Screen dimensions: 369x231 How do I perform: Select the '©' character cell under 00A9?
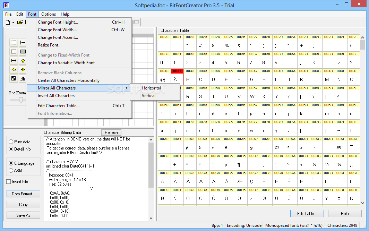[278, 147]
